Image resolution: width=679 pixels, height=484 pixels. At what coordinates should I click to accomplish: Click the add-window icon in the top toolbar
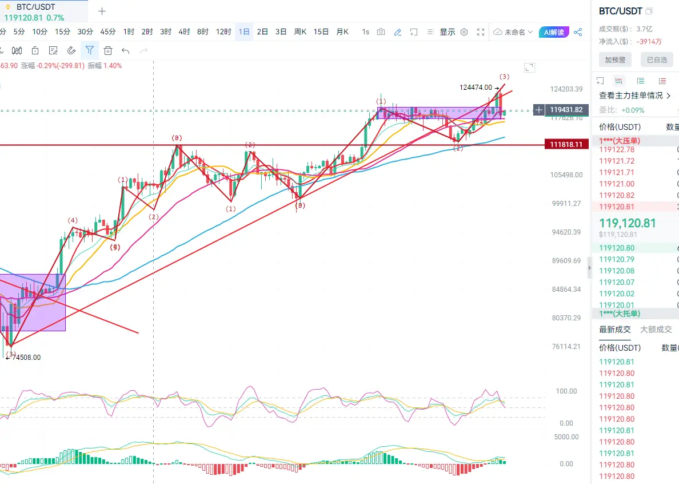(x=414, y=32)
